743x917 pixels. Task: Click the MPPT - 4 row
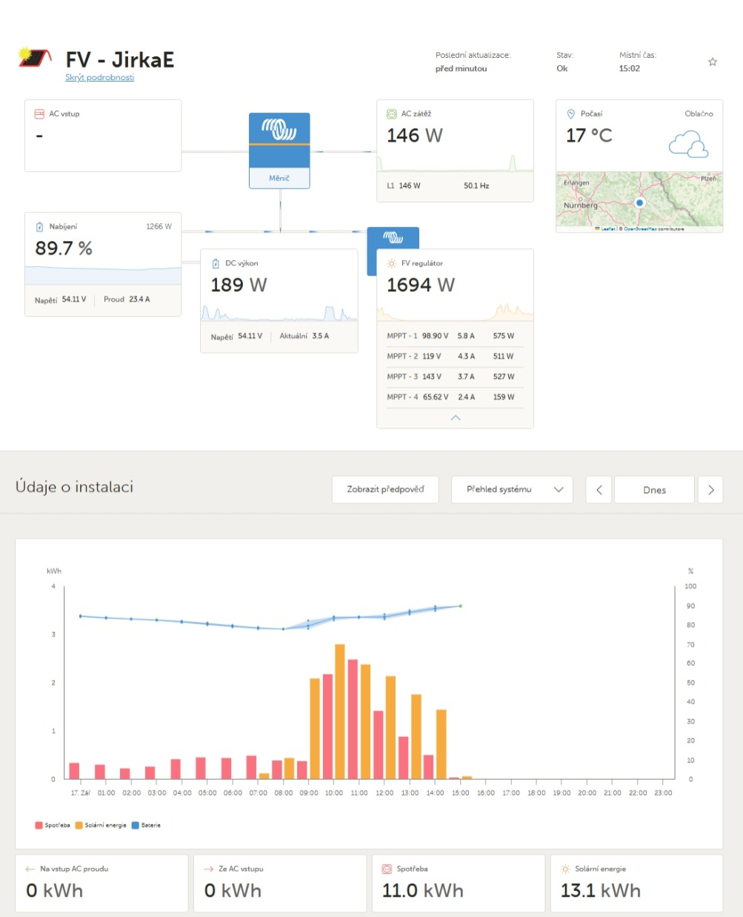tap(455, 397)
